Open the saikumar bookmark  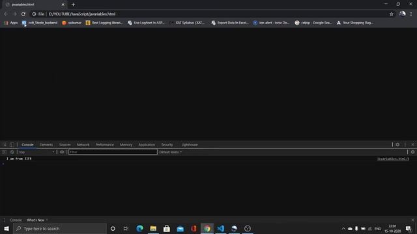pos(72,23)
